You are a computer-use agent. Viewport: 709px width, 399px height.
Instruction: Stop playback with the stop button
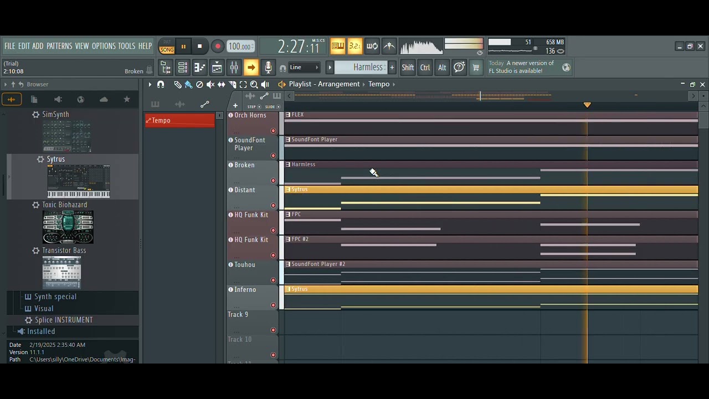[x=200, y=47]
